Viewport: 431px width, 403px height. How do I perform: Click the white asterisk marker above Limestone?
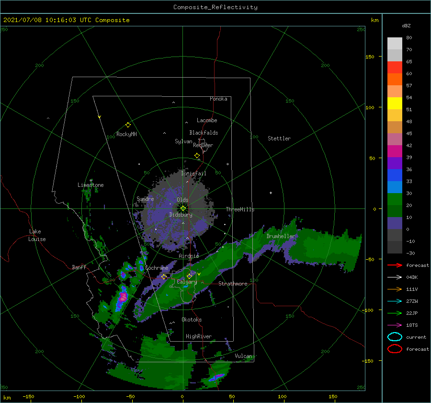(x=91, y=181)
